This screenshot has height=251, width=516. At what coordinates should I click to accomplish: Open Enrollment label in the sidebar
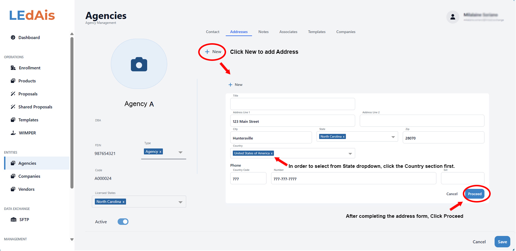(30, 68)
